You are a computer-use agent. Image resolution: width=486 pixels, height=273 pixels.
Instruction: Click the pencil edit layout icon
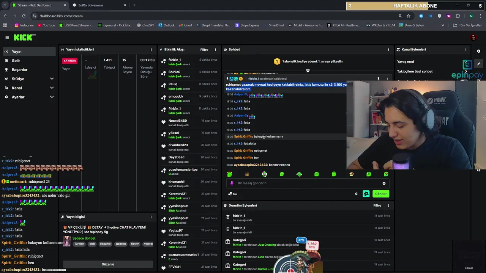tap(478, 64)
